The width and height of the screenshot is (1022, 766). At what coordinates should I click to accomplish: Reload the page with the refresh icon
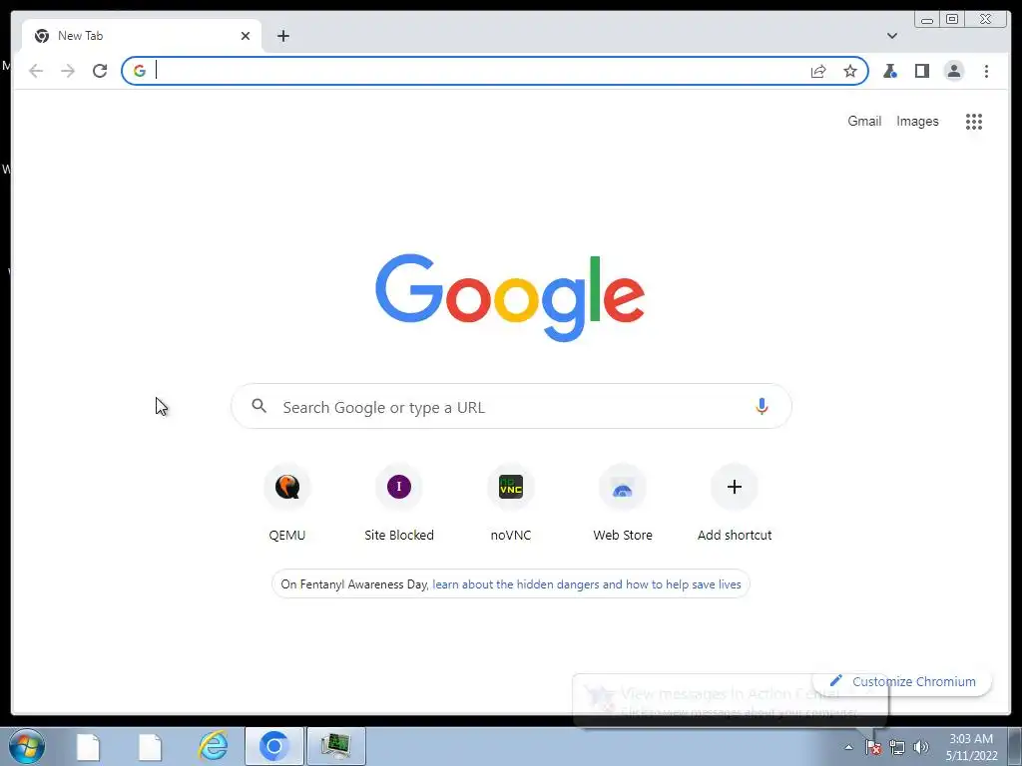click(x=100, y=71)
